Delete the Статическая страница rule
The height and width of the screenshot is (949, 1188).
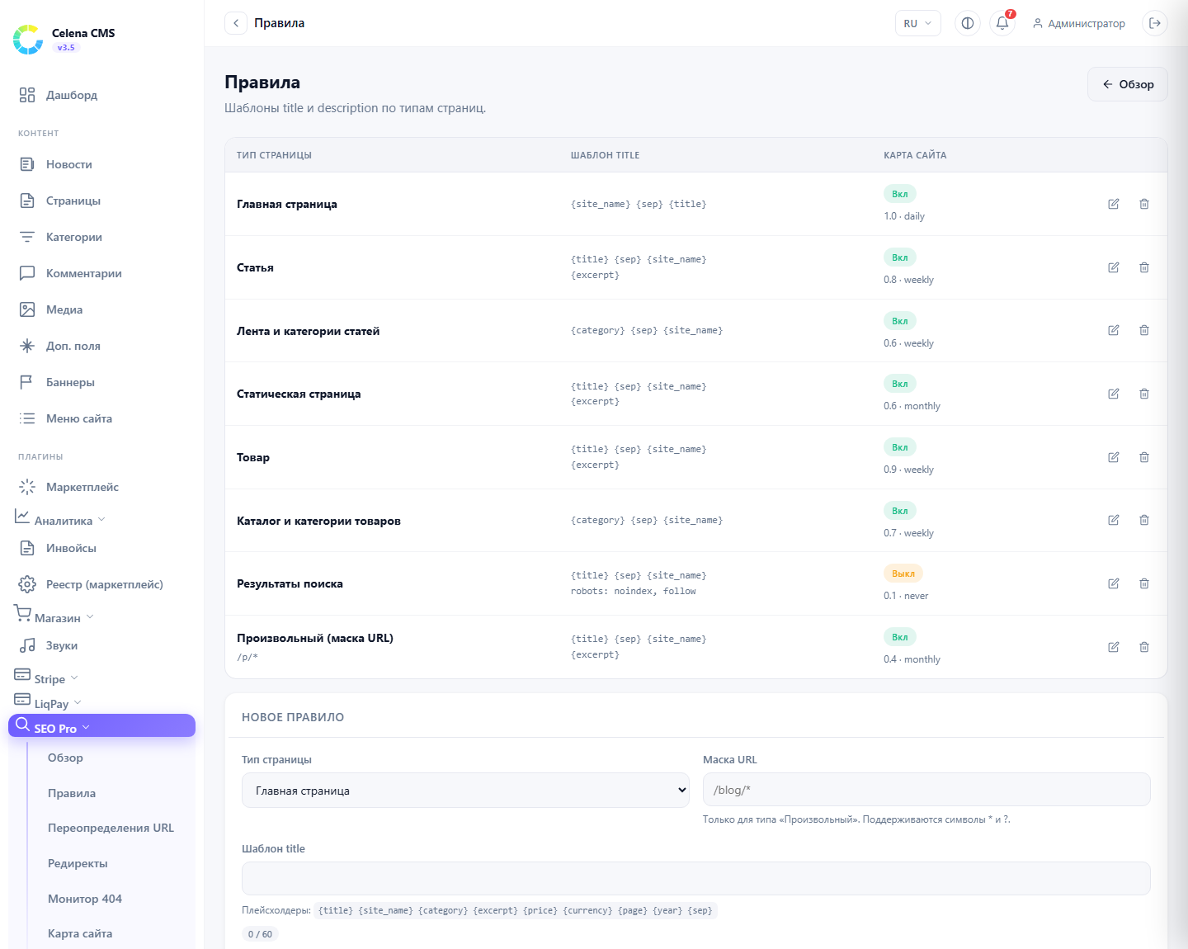[x=1144, y=394]
